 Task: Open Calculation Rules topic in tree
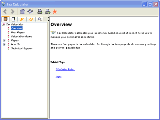pyautogui.click(x=22, y=37)
